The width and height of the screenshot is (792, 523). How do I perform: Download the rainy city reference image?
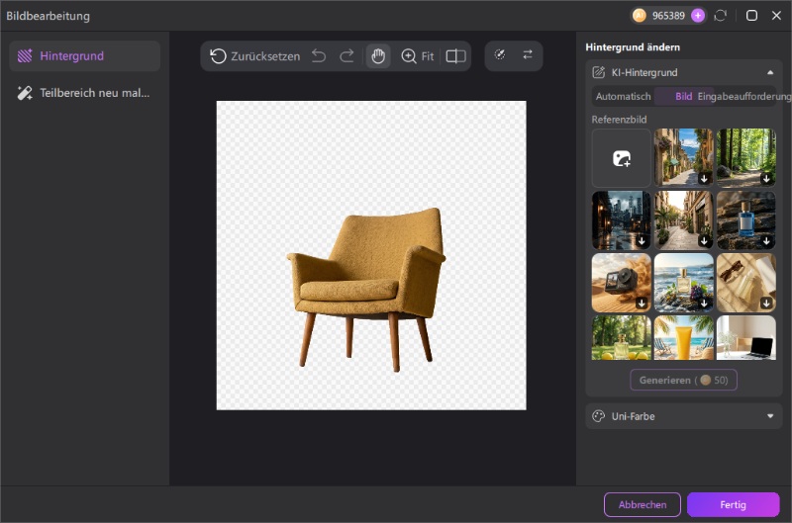coord(642,241)
